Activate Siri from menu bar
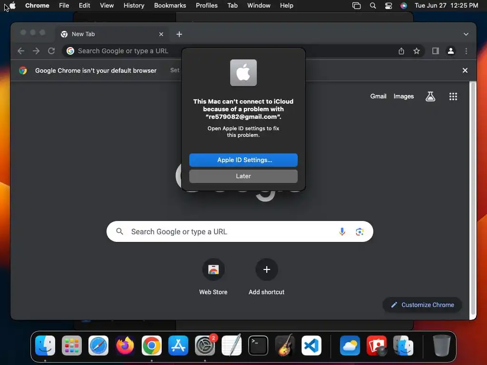This screenshot has width=487, height=365. (x=403, y=6)
